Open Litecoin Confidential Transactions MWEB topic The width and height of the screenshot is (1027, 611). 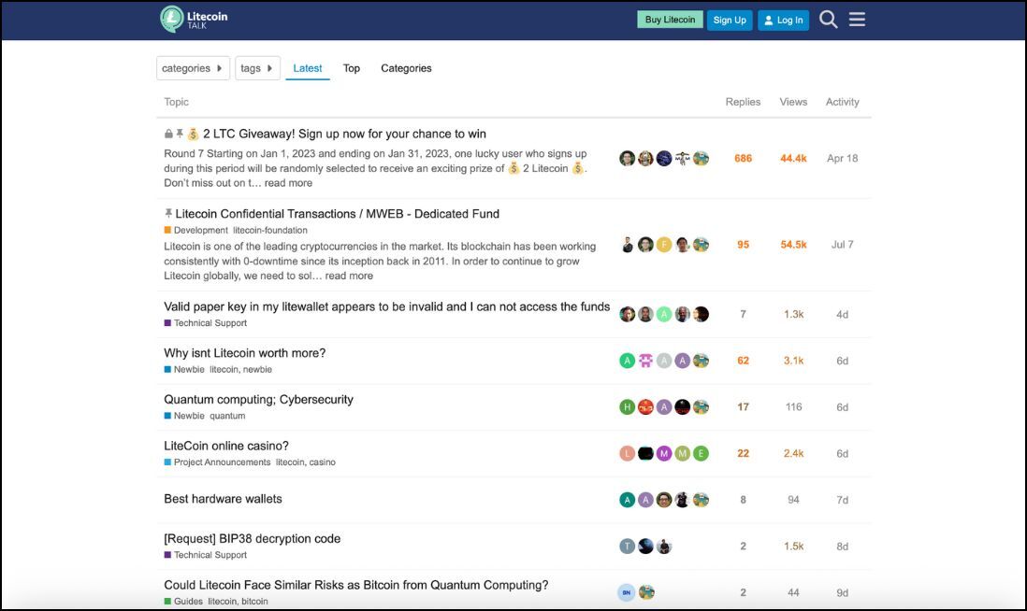pos(338,214)
